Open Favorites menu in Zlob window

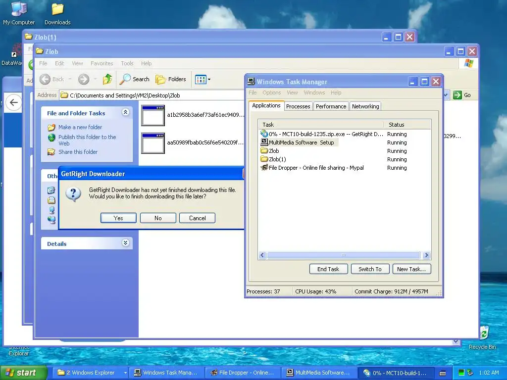(102, 63)
